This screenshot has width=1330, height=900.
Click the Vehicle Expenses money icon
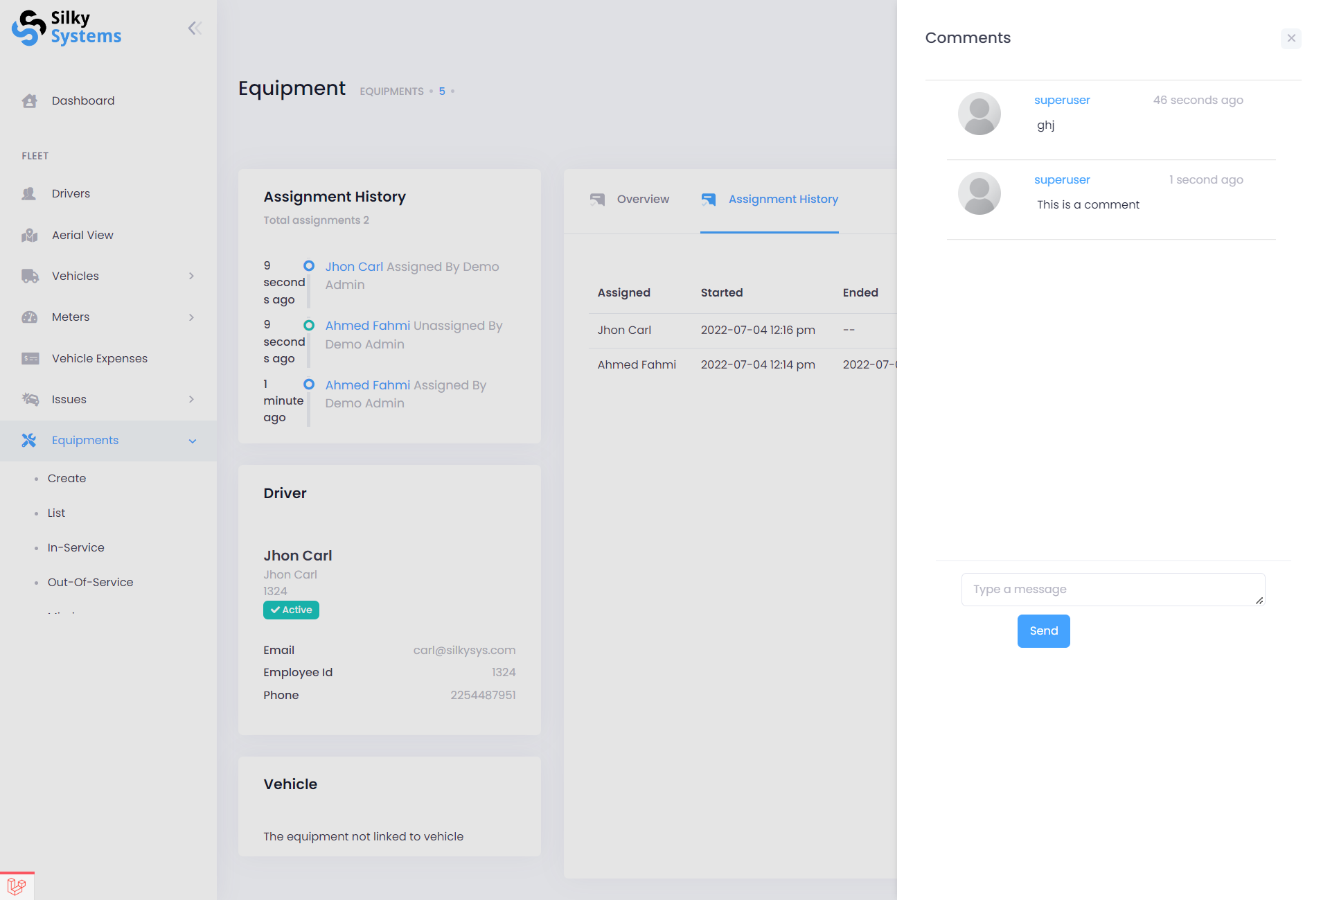[30, 359]
